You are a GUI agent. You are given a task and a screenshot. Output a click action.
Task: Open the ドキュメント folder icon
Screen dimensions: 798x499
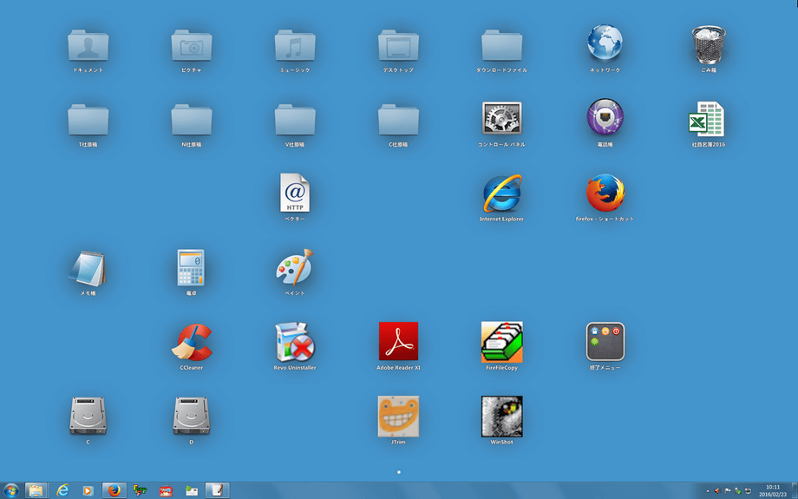88,45
